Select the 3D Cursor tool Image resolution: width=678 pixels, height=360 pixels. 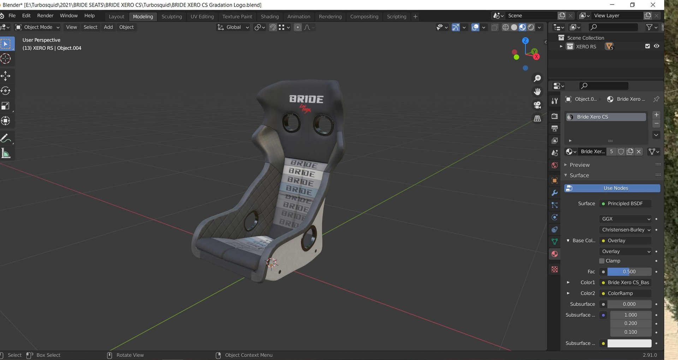[x=6, y=59]
